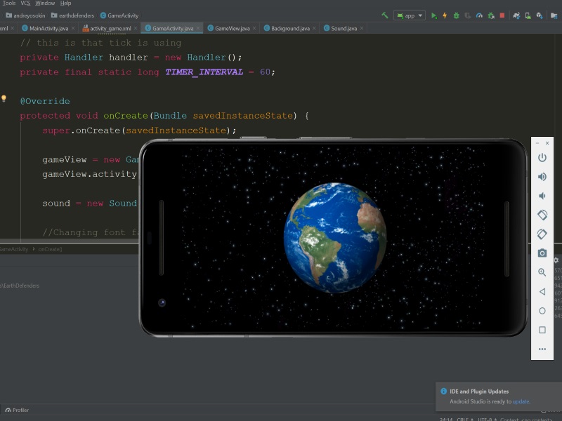Switch to the GameView.java tab
Screen dimensions: 562x421
[232, 28]
